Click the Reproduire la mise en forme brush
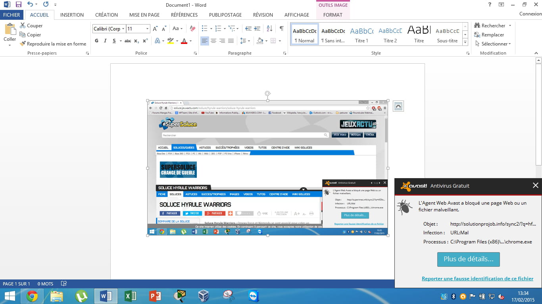This screenshot has width=542, height=304. (x=23, y=44)
